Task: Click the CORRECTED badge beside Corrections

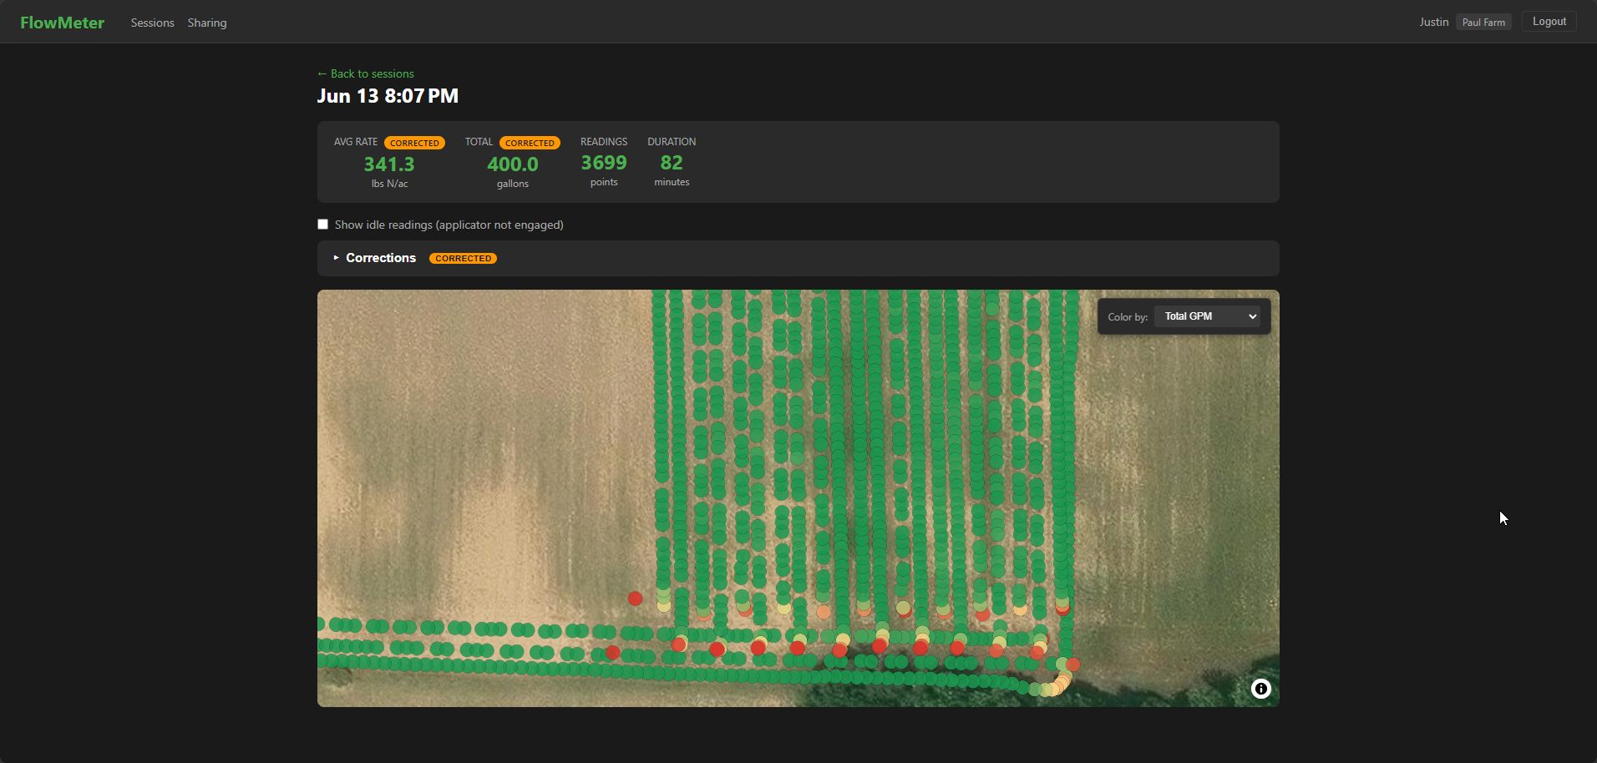Action: coord(463,258)
